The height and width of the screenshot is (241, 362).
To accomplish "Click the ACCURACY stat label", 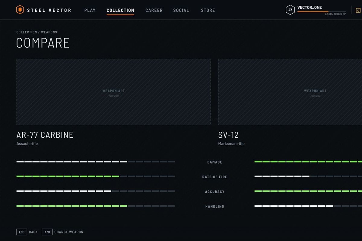I will (215, 192).
